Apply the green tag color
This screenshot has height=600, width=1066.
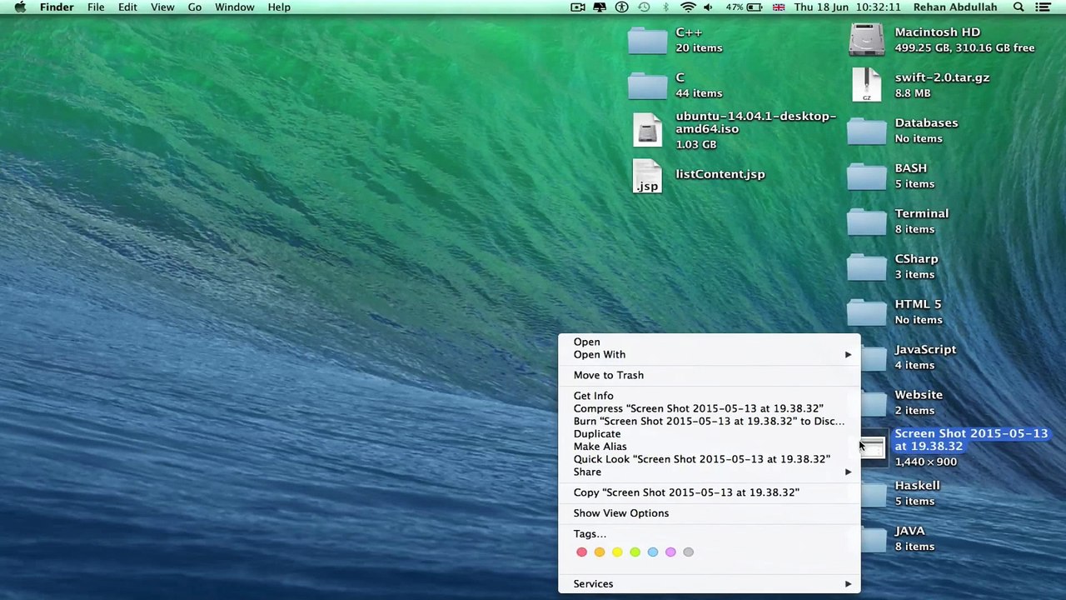635,552
